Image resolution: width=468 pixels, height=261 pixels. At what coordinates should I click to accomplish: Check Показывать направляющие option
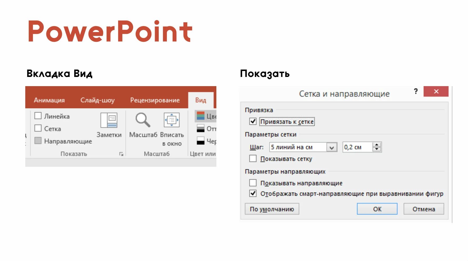click(253, 183)
